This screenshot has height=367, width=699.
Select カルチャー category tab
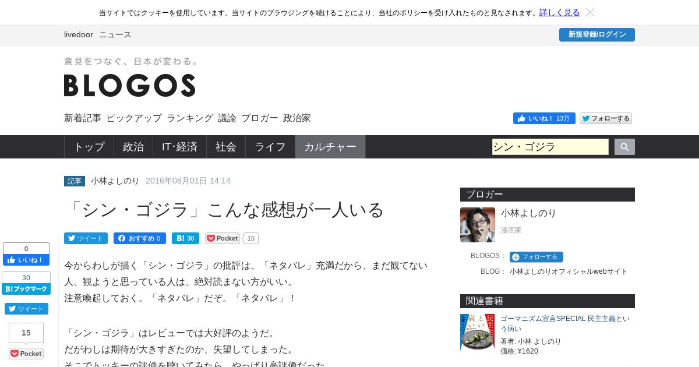(x=330, y=147)
